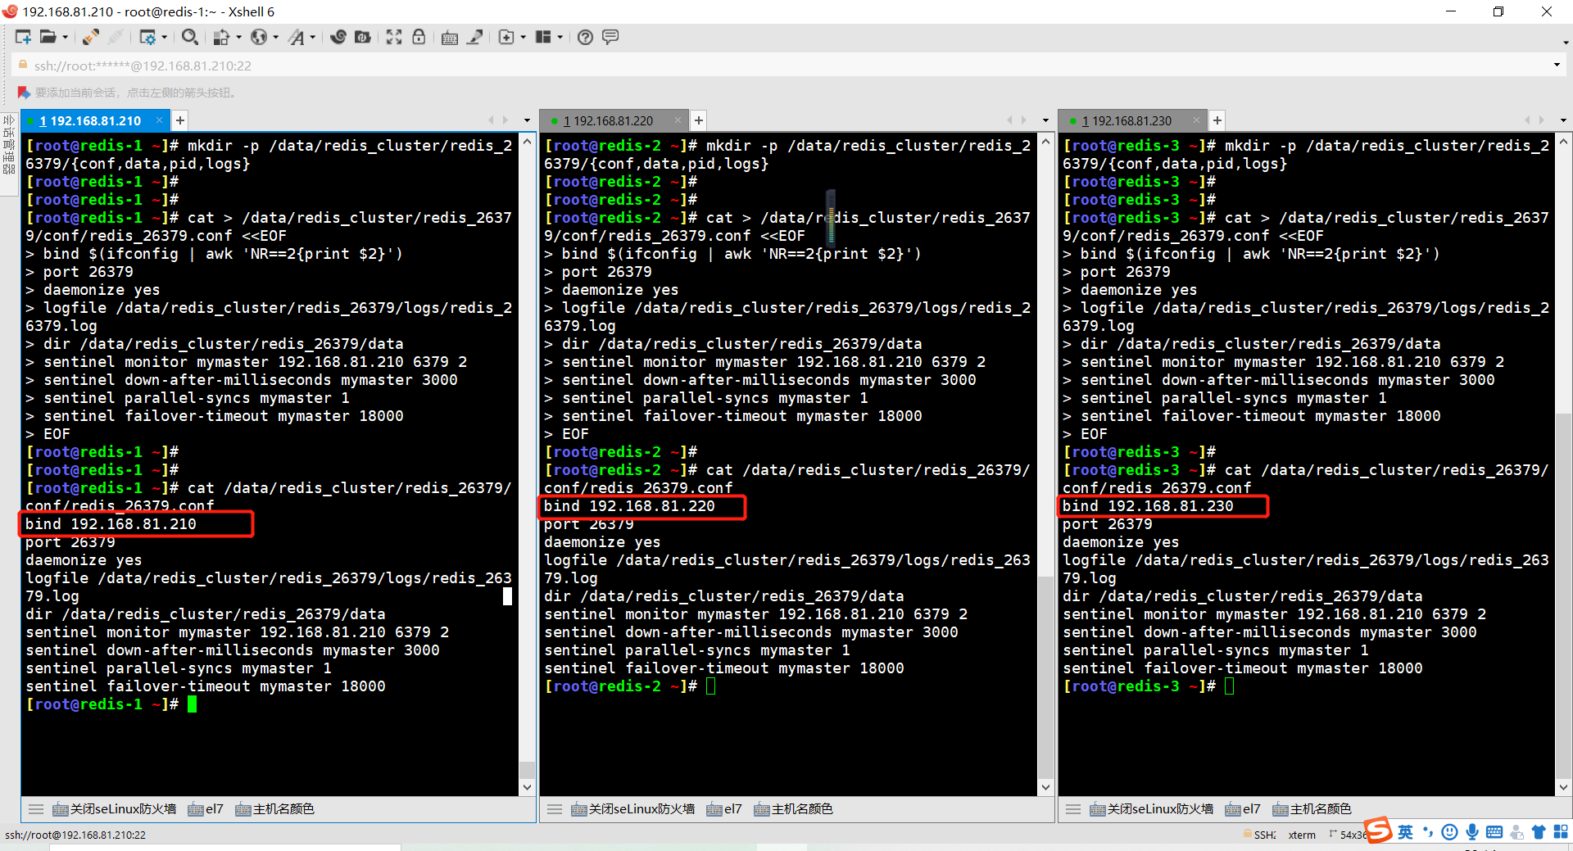Toggle Sogou 英 language mode
1573x851 pixels.
point(1406,832)
